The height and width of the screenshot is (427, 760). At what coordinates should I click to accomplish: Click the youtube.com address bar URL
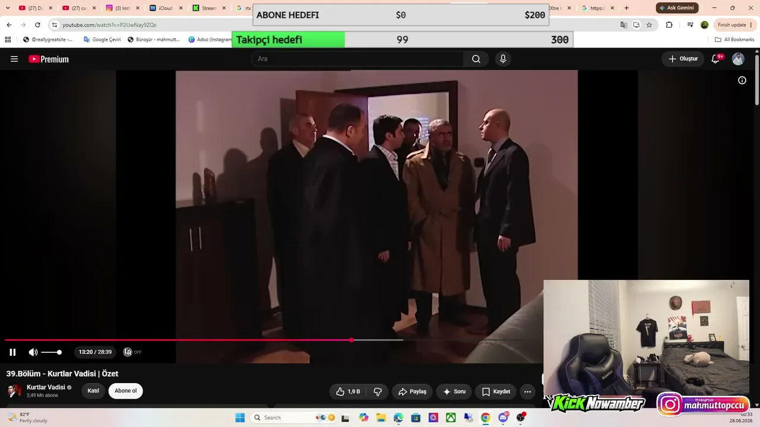tap(109, 25)
